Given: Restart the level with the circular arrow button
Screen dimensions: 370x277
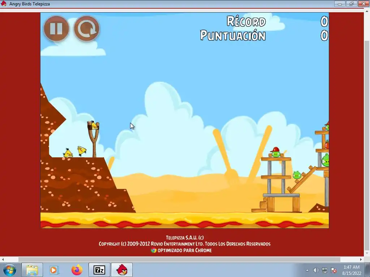Looking at the screenshot, I should [x=87, y=29].
